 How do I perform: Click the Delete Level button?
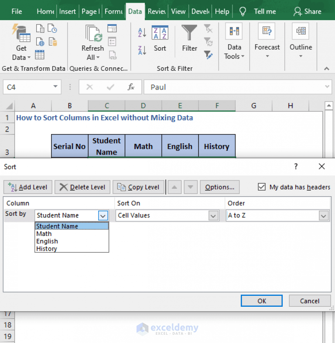pyautogui.click(x=82, y=187)
